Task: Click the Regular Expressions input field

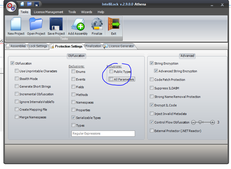Action: coord(103,133)
